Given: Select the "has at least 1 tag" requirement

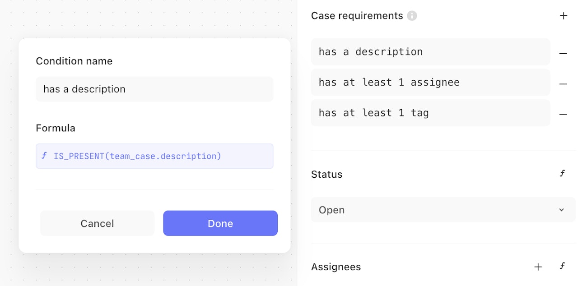Looking at the screenshot, I should point(430,113).
